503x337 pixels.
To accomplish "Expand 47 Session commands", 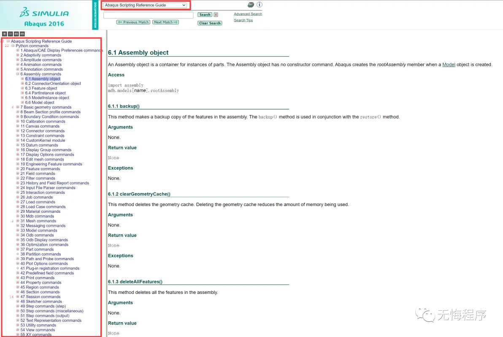I will (18, 296).
